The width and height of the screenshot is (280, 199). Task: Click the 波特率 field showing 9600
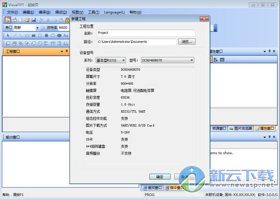(63, 28)
